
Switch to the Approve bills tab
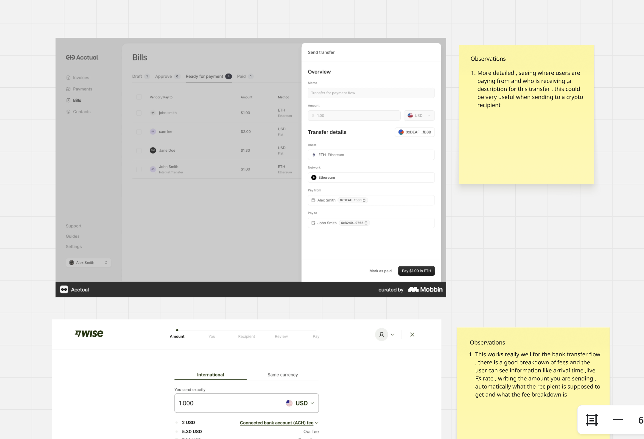[x=167, y=76]
